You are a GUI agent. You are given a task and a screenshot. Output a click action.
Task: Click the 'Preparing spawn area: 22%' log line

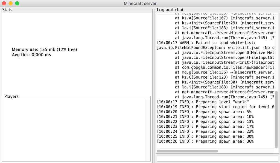tap(205, 131)
